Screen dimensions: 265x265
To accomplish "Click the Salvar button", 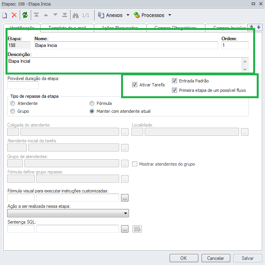I will click(248, 258).
